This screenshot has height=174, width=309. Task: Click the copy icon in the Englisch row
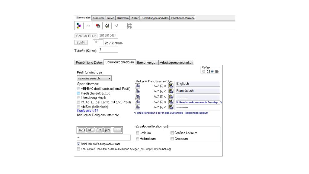click(138, 85)
